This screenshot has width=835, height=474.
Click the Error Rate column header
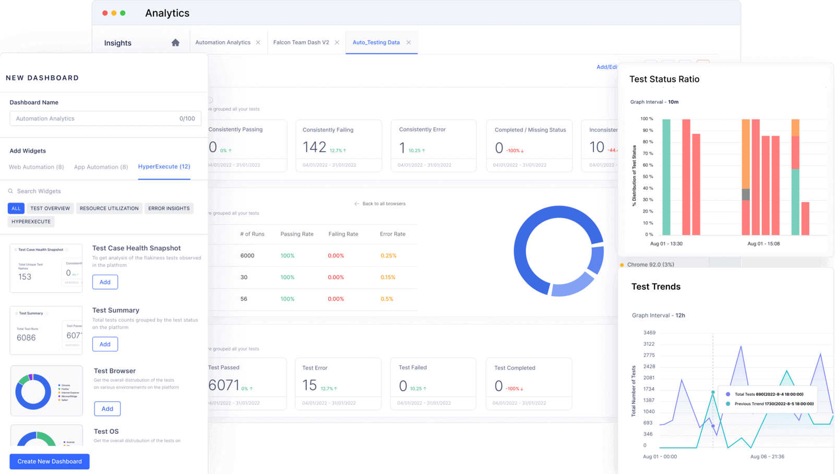pos(392,234)
